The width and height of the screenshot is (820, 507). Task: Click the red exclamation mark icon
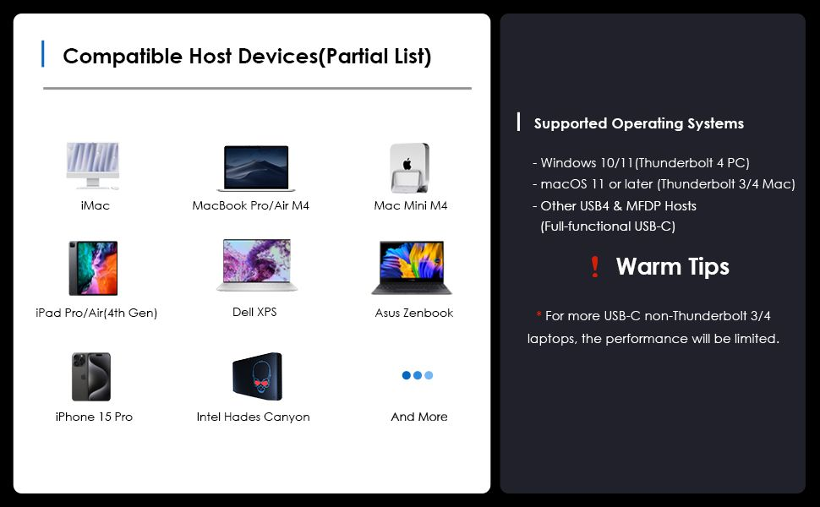tap(595, 268)
